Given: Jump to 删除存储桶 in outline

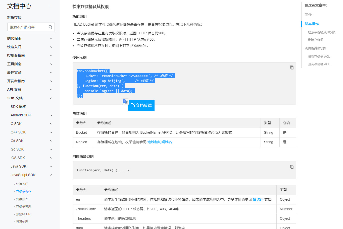Looking at the screenshot, I should (316, 40).
